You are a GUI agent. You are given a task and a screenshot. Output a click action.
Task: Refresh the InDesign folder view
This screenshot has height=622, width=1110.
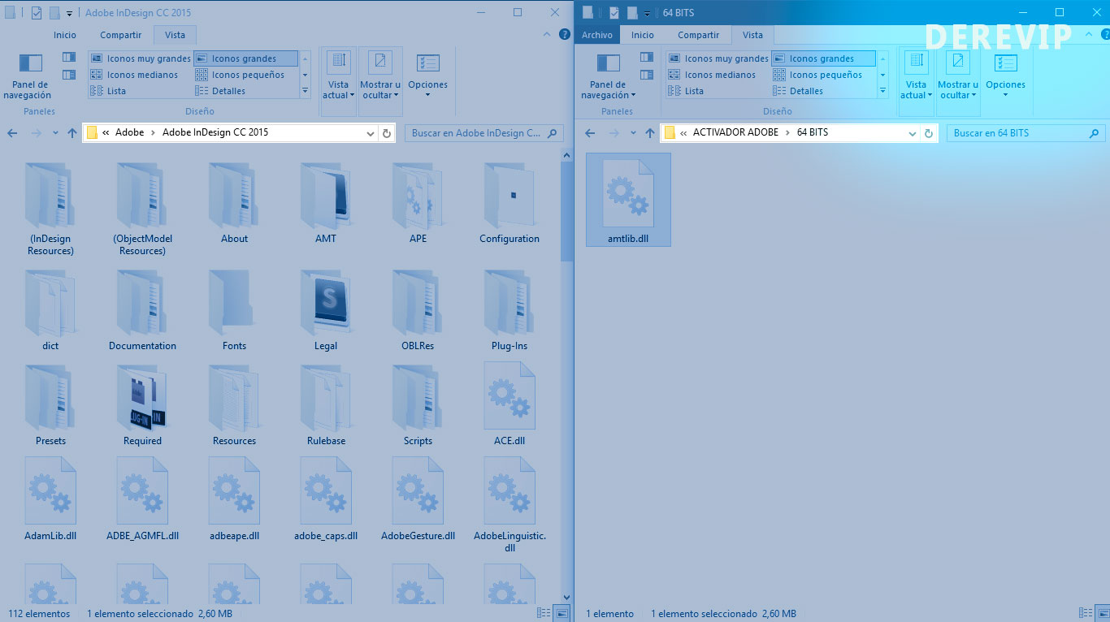click(387, 133)
